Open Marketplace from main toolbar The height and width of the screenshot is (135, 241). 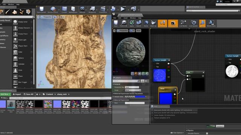(73, 10)
